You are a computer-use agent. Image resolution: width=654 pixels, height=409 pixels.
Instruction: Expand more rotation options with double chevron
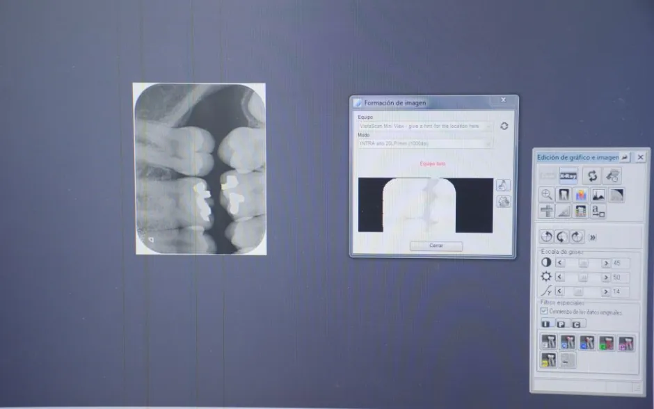tap(593, 237)
